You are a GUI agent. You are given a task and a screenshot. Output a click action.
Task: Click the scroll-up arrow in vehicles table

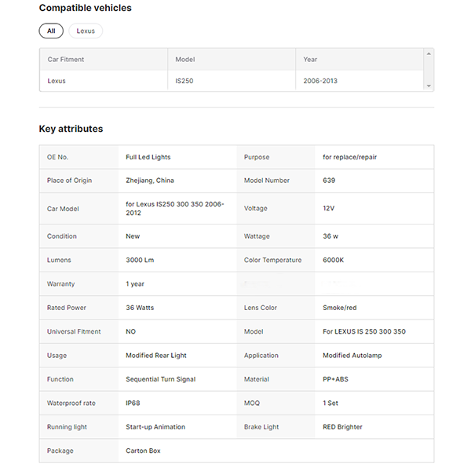click(x=429, y=53)
